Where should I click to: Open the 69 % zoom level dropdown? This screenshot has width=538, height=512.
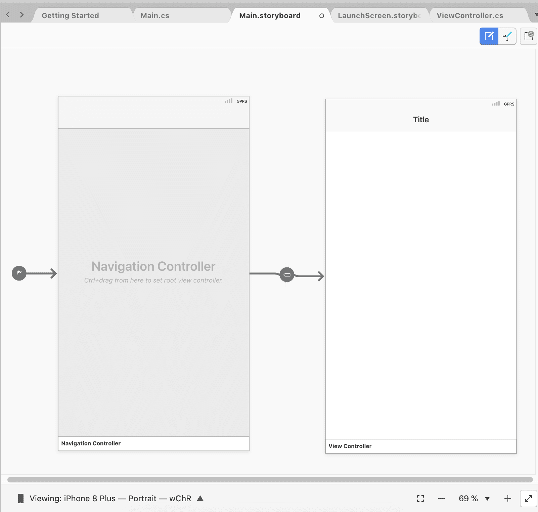pyautogui.click(x=487, y=499)
